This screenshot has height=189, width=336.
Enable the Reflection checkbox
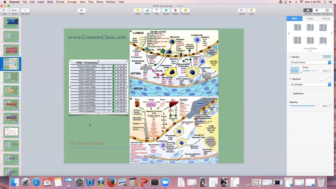coord(291,93)
